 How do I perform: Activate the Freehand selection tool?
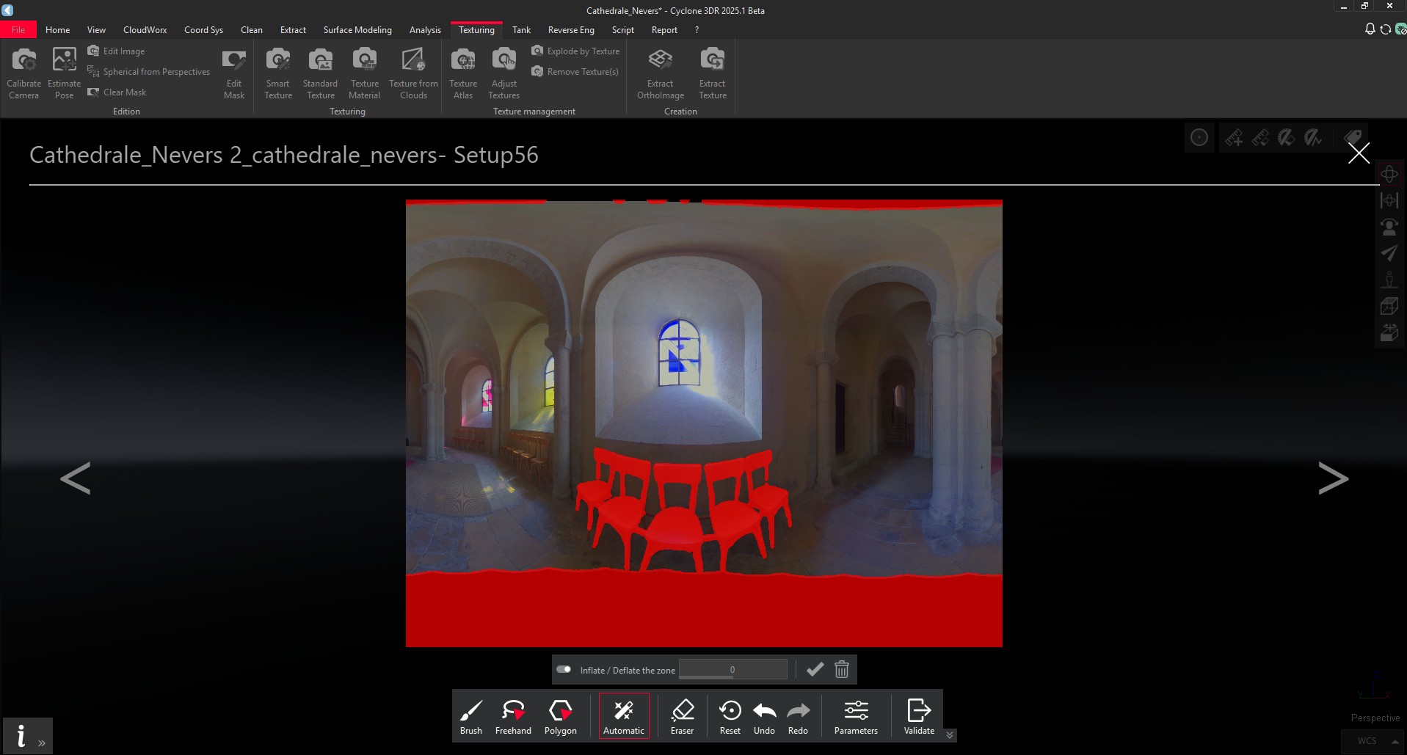pos(512,715)
